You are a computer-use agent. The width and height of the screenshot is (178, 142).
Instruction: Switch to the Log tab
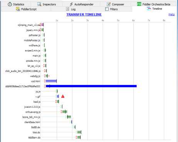(71, 9)
